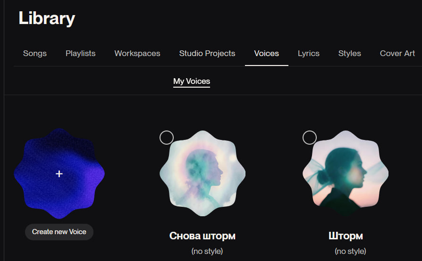Click the Снова шторм voice title
Image resolution: width=422 pixels, height=261 pixels.
click(203, 236)
